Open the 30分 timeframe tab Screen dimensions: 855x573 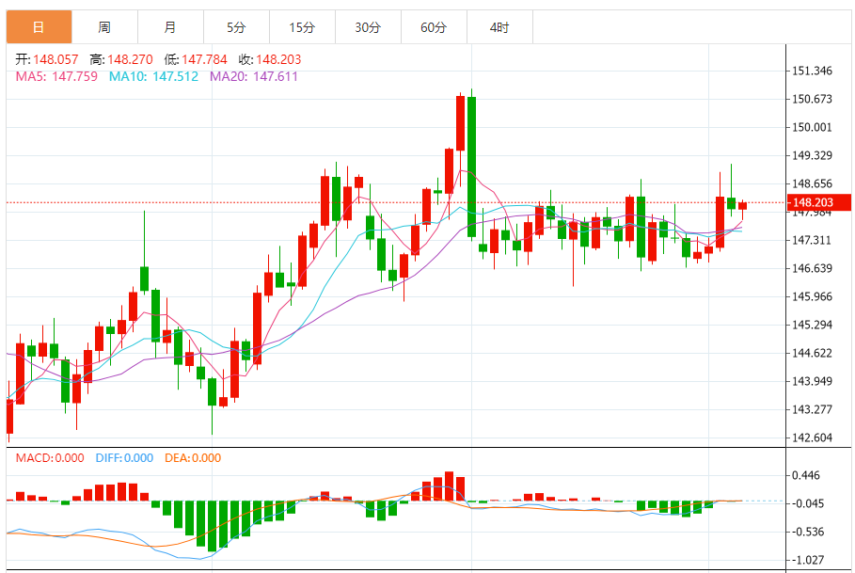click(368, 26)
